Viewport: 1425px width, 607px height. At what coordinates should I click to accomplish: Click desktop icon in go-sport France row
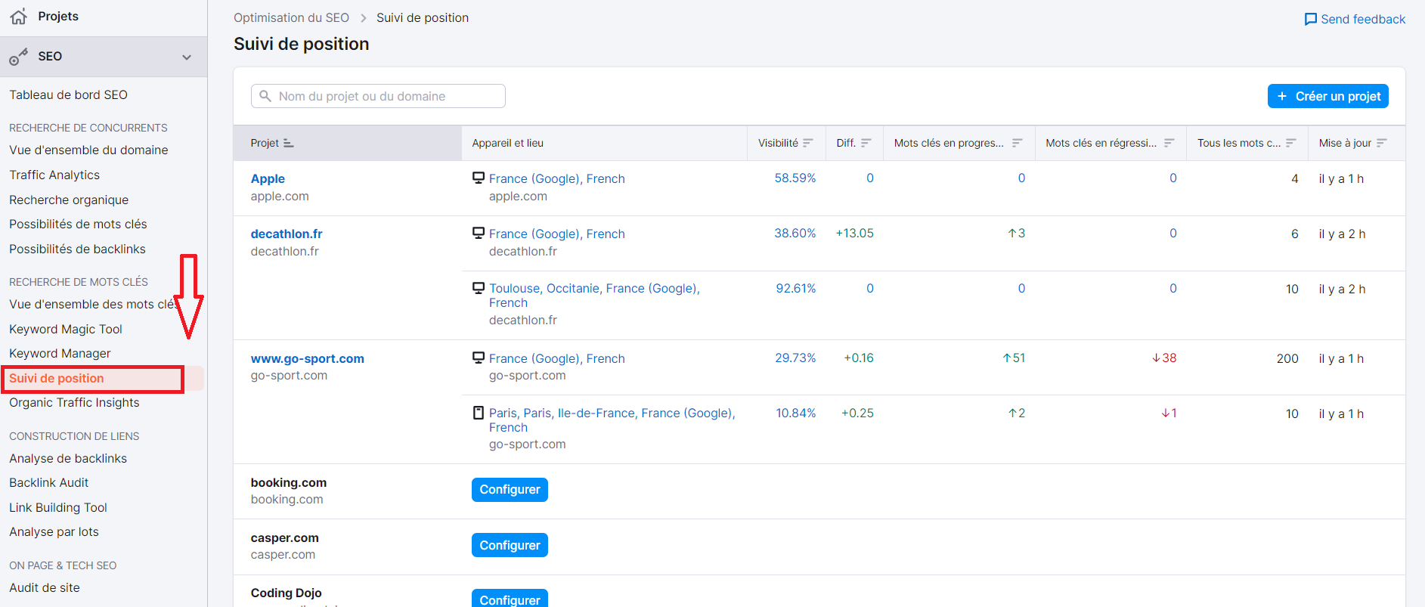pos(479,358)
